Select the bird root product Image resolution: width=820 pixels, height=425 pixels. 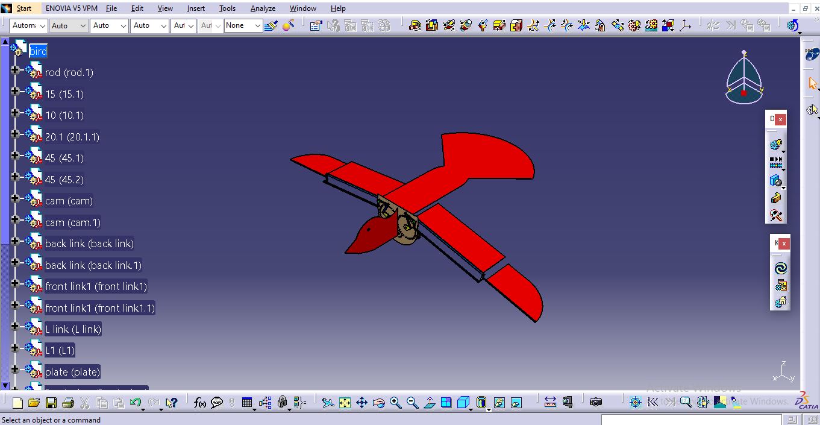(x=38, y=51)
